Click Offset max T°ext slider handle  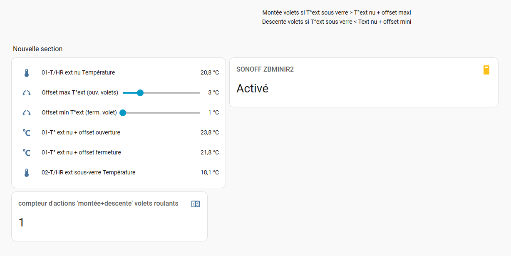pos(140,93)
